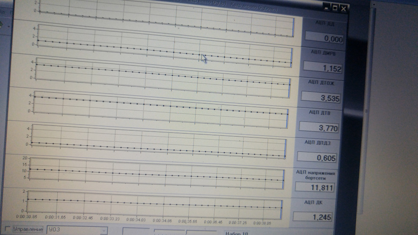Viewport: 418px width, 235px height.
Task: Click time axis label 0:00:36.45
Action: click(213, 222)
